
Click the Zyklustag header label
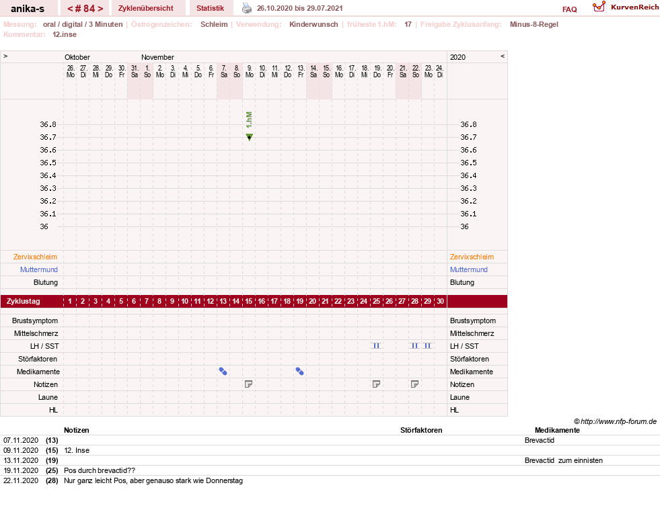(x=23, y=301)
